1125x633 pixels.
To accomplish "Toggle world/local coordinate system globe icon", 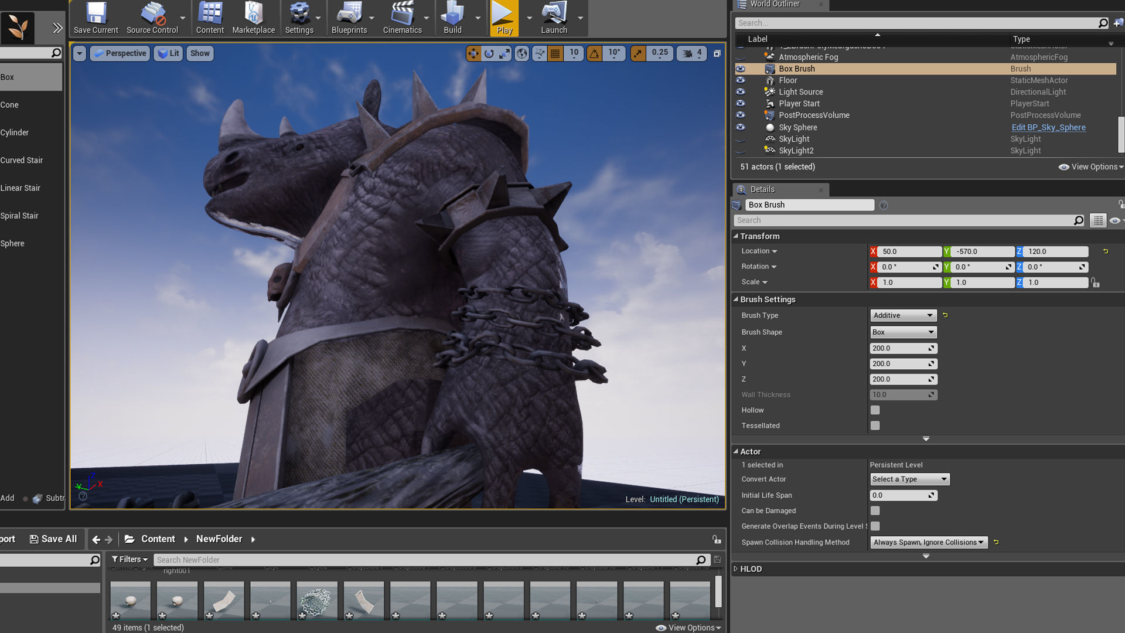I will click(x=521, y=53).
